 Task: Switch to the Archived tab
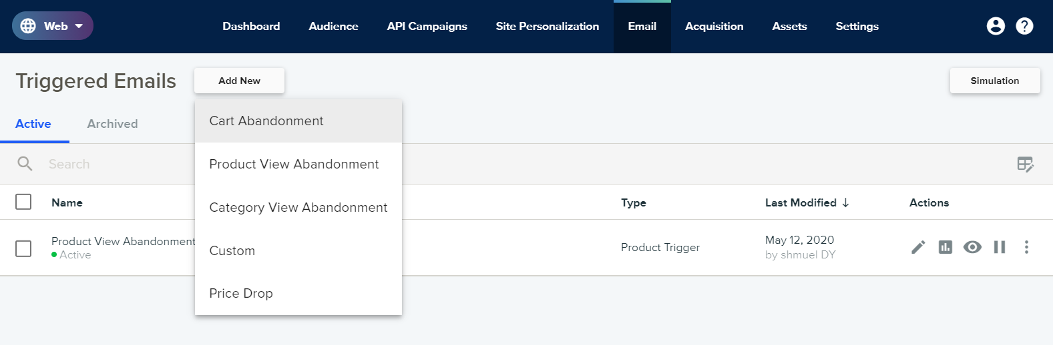[x=112, y=124]
